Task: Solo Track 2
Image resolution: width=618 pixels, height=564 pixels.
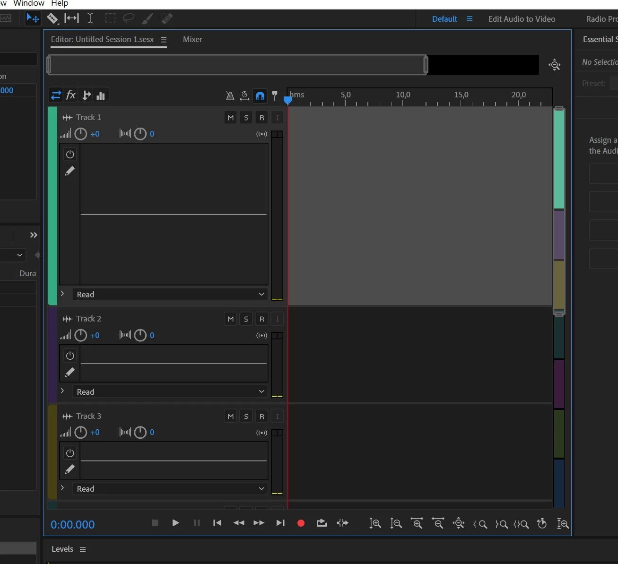Action: coord(246,319)
